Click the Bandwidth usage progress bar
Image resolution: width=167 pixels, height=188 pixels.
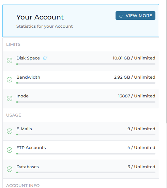click(x=86, y=83)
